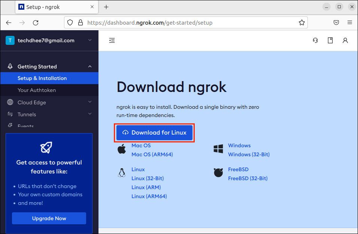The height and width of the screenshot is (234, 358).
Task: Click the Linux (ARM64) link
Action: pyautogui.click(x=149, y=196)
